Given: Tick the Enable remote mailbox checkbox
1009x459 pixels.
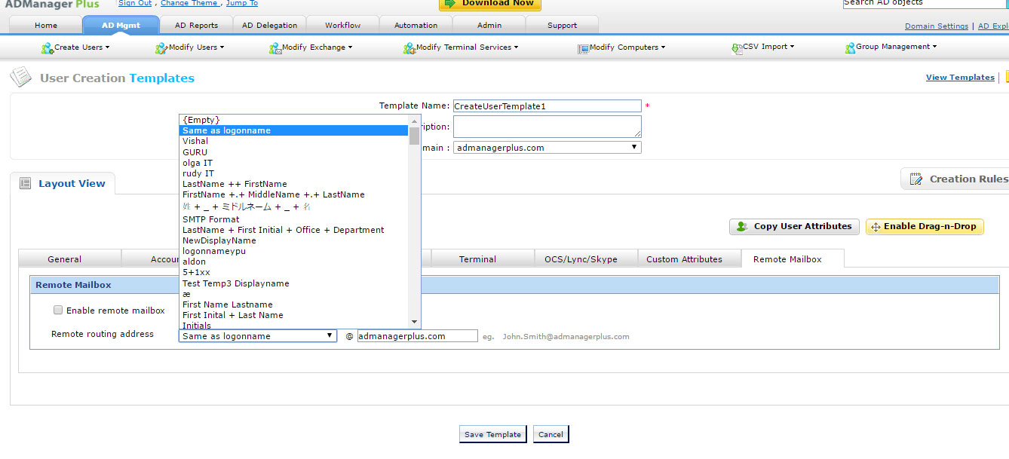Looking at the screenshot, I should coord(58,310).
